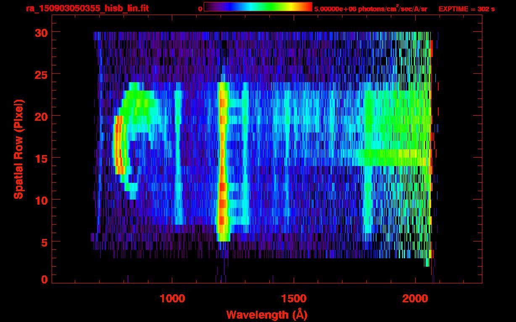Click the y-axis tick label 5
Image resolution: width=516 pixels, height=322 pixels.
44,242
